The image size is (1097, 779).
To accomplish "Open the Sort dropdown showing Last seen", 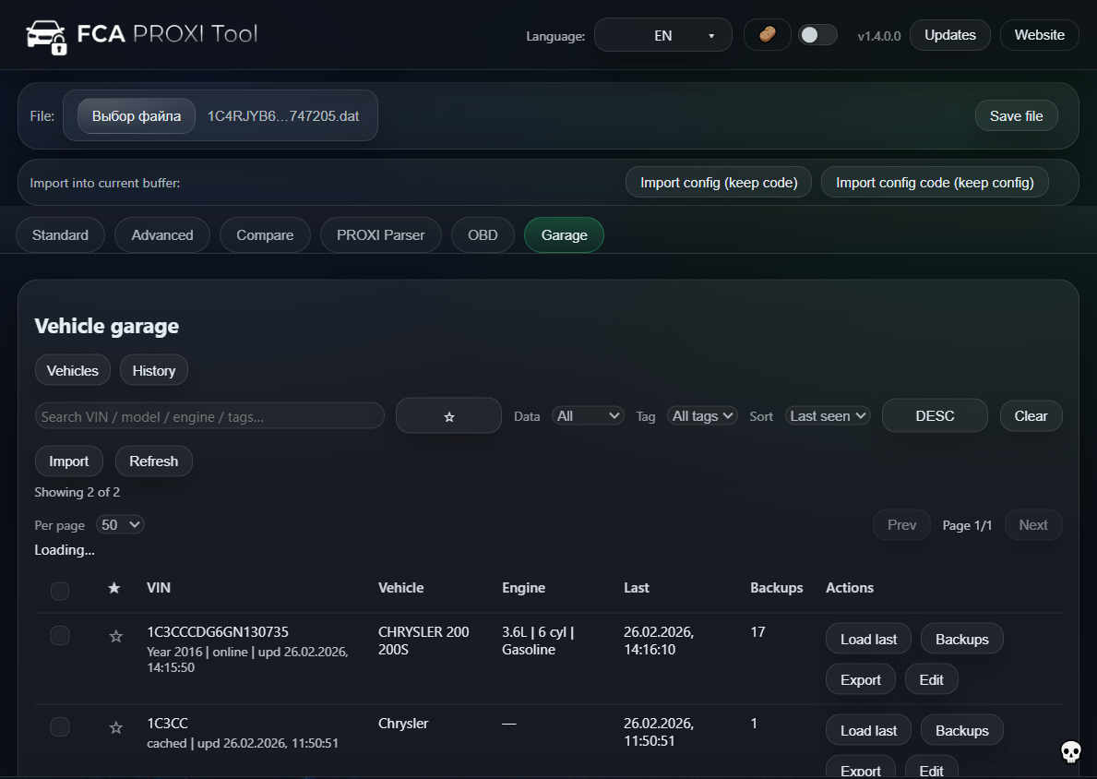I will click(x=827, y=415).
